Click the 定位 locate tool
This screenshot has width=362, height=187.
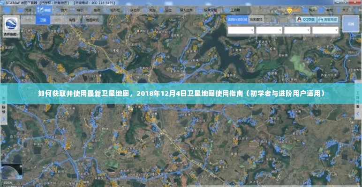coord(166,10)
